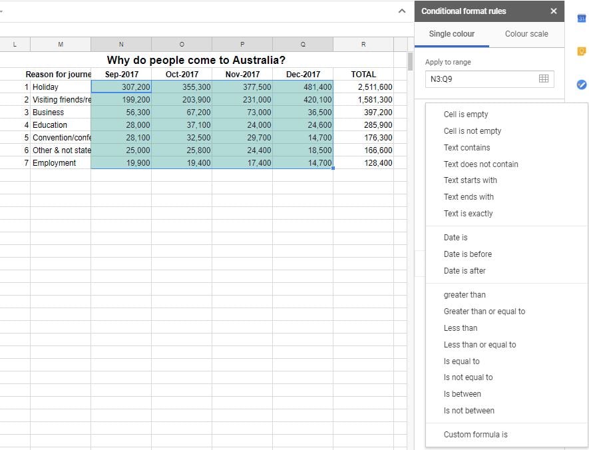Open Google Calendar side panel icon
The image size is (589, 450).
(582, 18)
